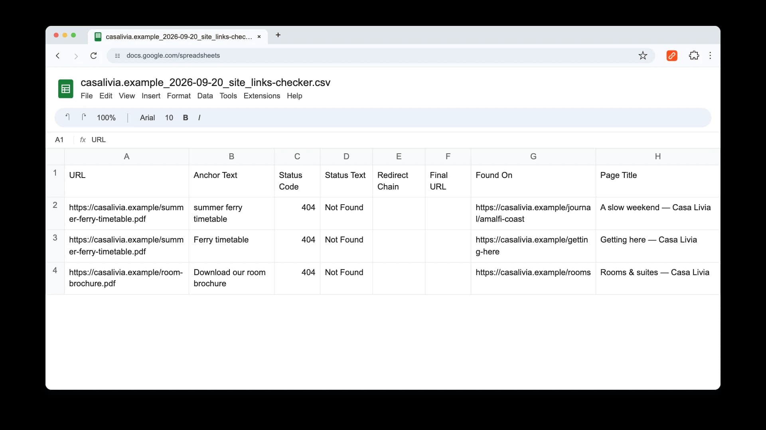Open the Extensions menu
766x430 pixels.
coord(262,96)
